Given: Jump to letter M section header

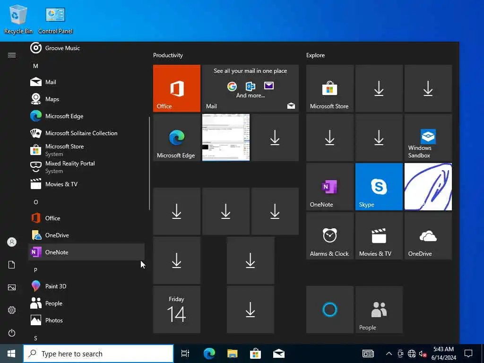Looking at the screenshot, I should (35, 66).
